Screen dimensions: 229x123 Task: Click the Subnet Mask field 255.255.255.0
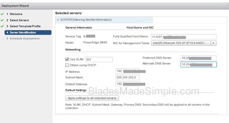pos(128,78)
